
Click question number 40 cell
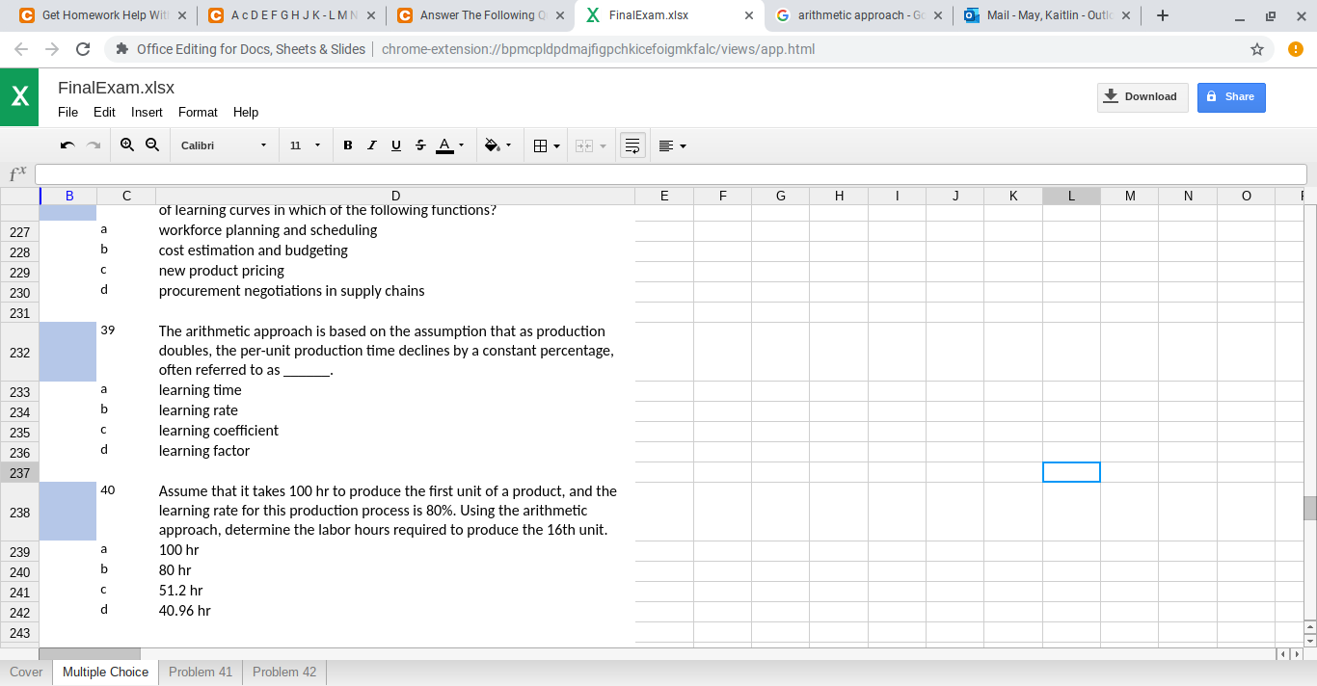(126, 512)
